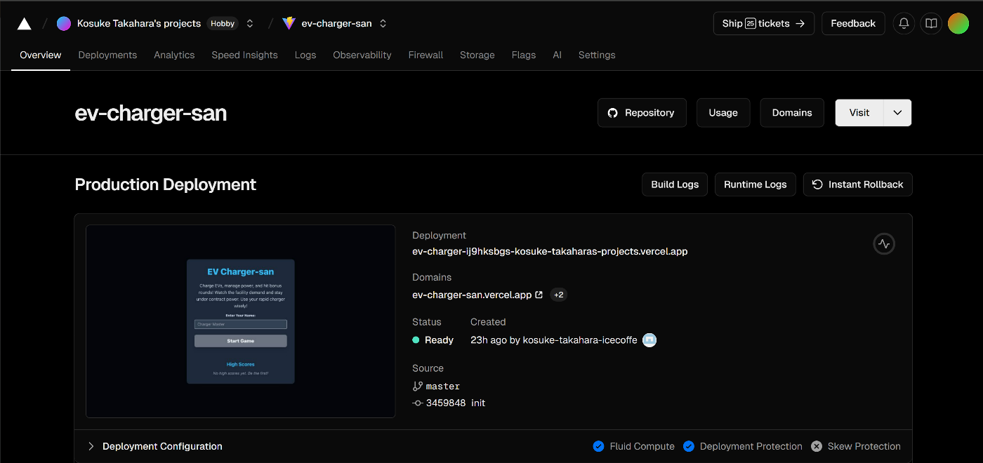Click the Ship tickets button

tap(764, 23)
